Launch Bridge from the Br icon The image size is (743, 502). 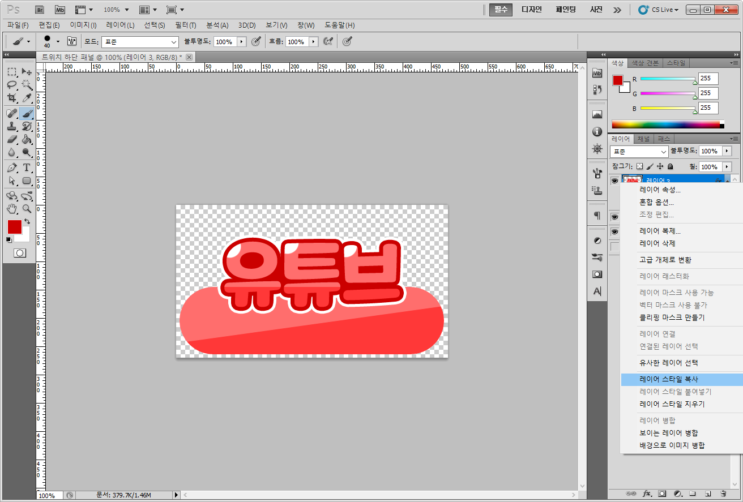[40, 10]
